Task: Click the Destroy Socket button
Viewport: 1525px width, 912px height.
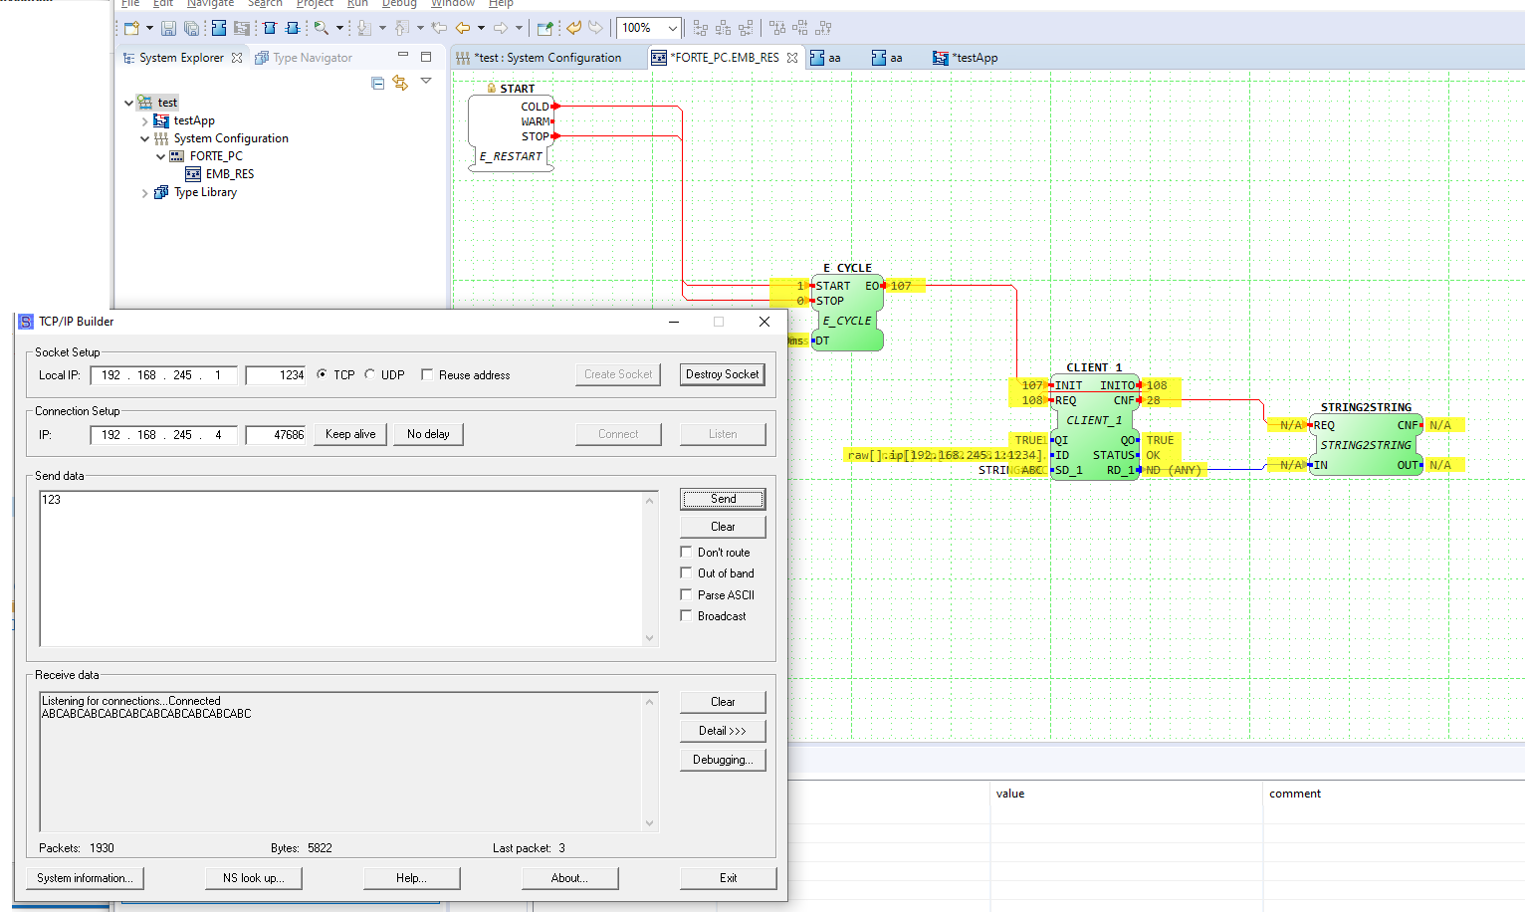Action: 723,374
